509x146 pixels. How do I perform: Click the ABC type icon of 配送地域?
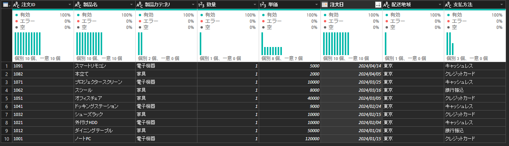coord(387,5)
